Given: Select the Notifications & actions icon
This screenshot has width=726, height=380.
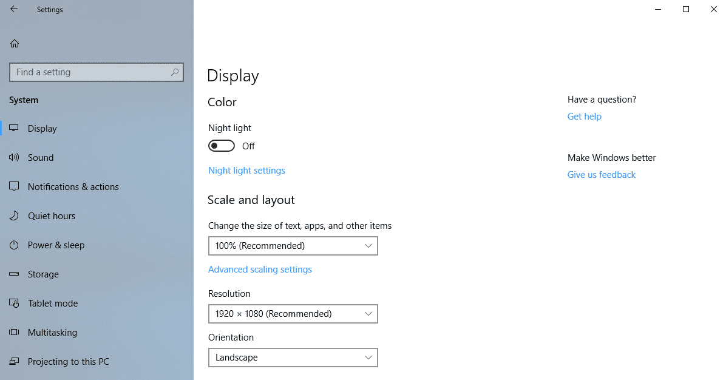Looking at the screenshot, I should (15, 187).
